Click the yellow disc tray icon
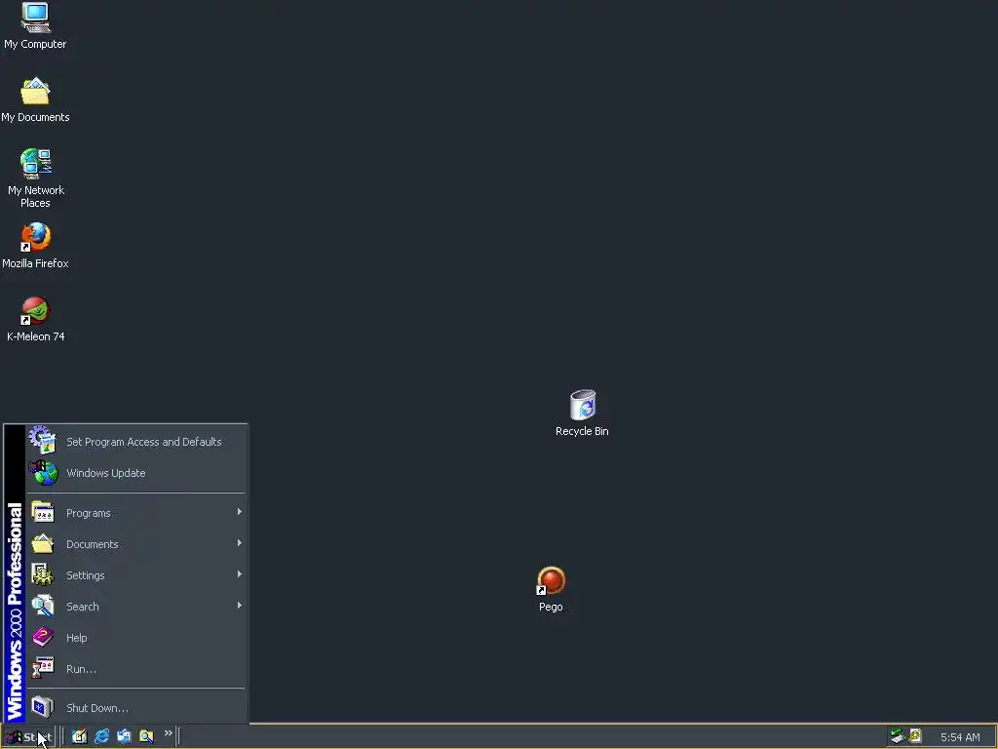The image size is (998, 749). pyautogui.click(x=915, y=736)
